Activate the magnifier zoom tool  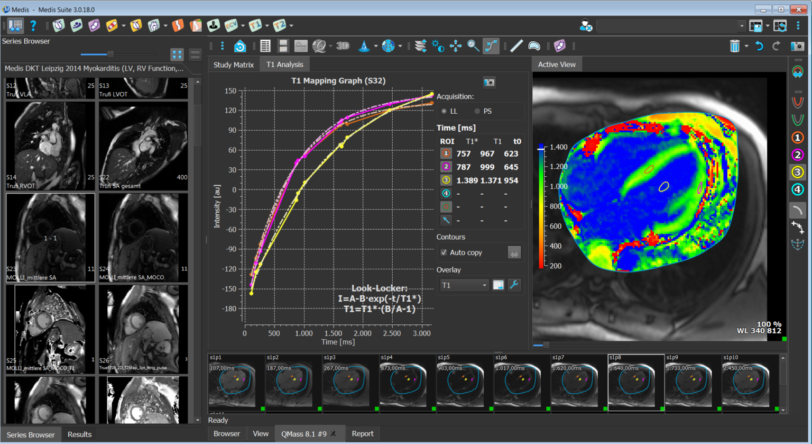(x=472, y=46)
